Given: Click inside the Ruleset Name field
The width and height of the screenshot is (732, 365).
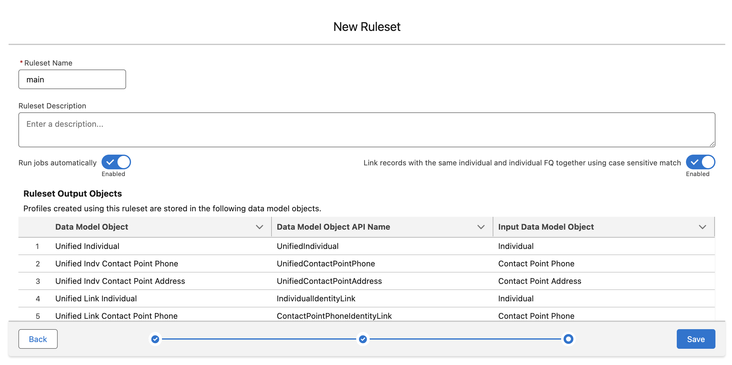Looking at the screenshot, I should click(x=72, y=79).
